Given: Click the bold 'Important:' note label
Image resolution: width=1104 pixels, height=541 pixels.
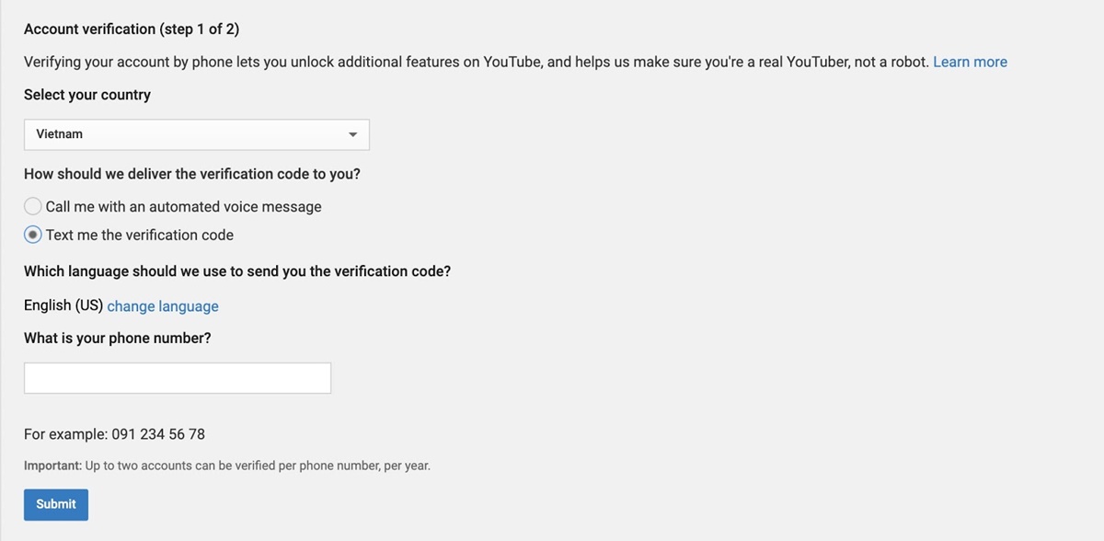Looking at the screenshot, I should pos(52,466).
